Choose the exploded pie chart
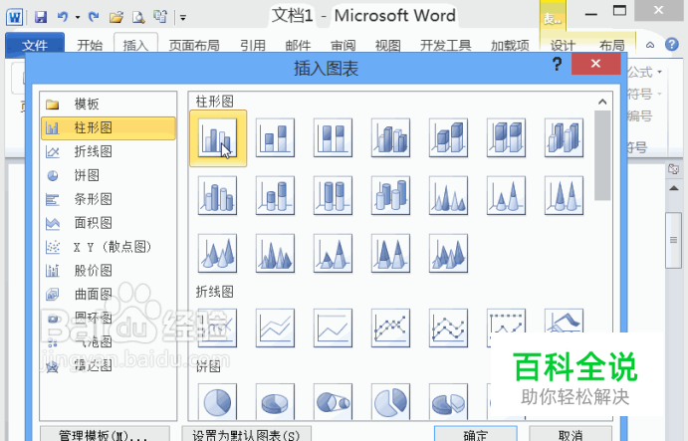688x441 pixels. 390,401
